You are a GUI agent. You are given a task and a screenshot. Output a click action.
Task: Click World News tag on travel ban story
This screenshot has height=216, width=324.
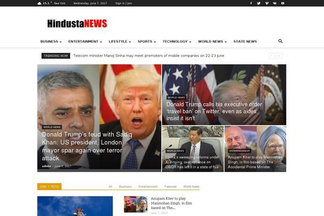(176, 97)
